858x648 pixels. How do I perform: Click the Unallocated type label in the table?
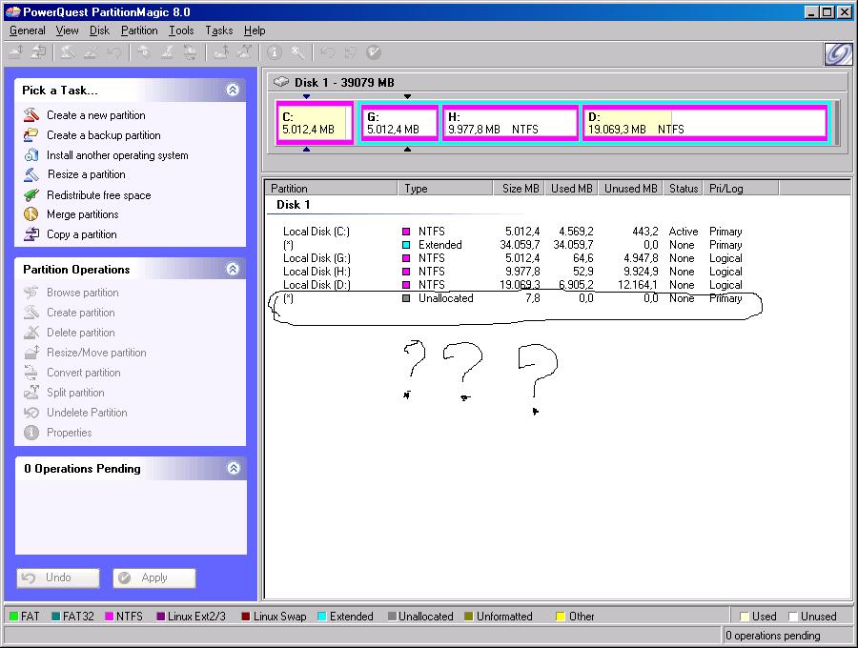pos(446,298)
